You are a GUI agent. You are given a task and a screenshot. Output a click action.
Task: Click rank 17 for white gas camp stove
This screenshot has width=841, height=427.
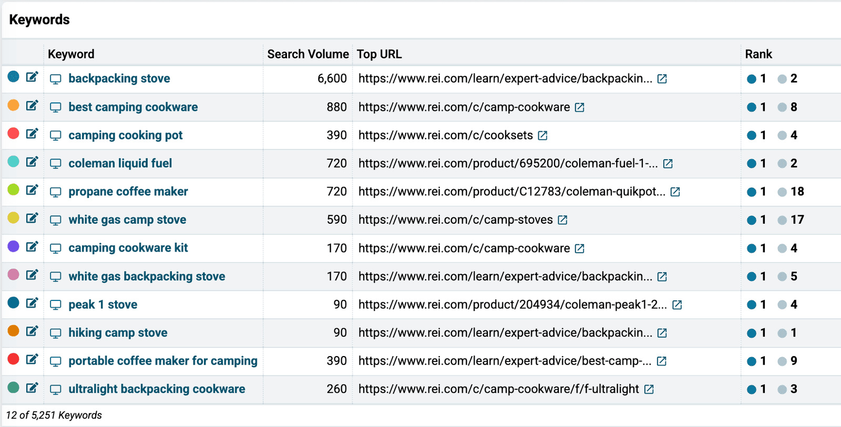[x=797, y=220]
